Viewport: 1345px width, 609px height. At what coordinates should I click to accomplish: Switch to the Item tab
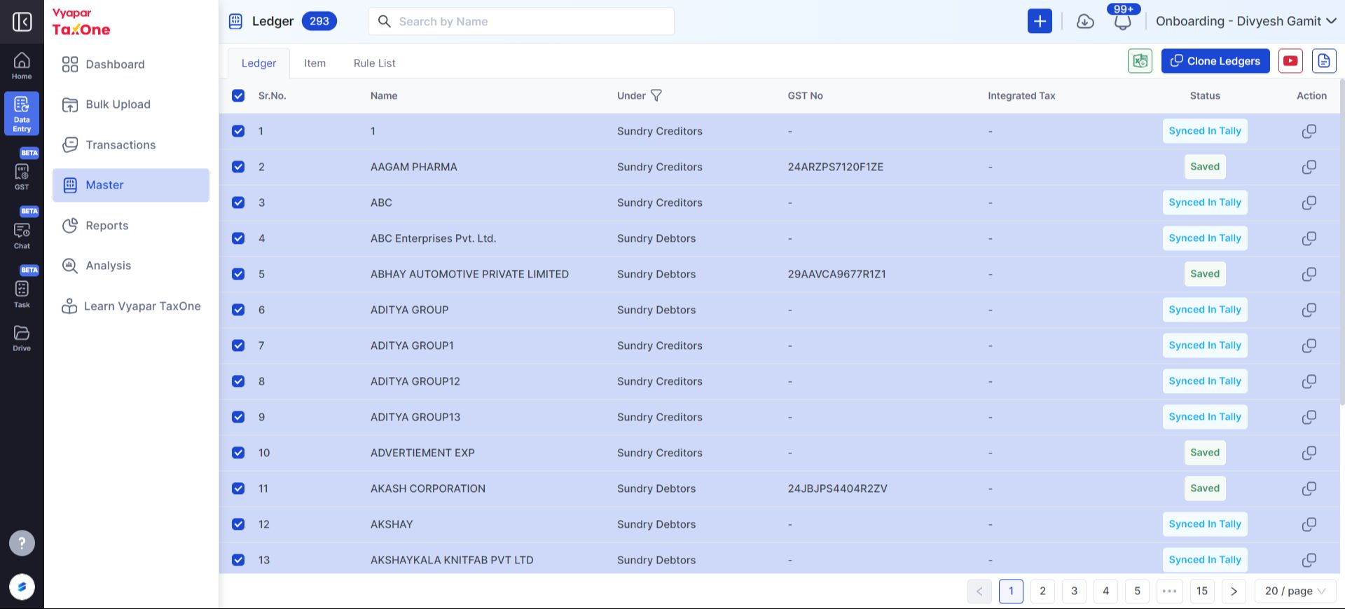(315, 63)
